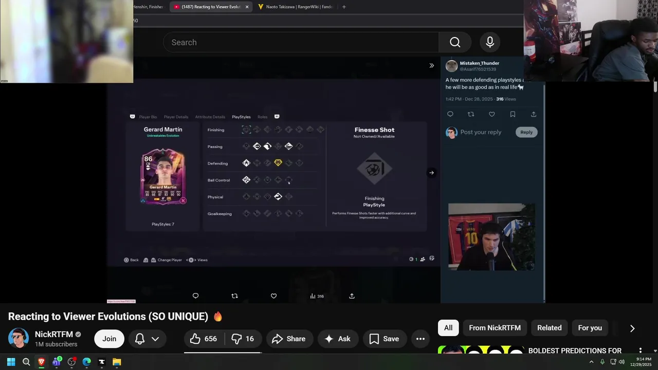The height and width of the screenshot is (370, 658).
Task: Open the BOLDEST PREDICTIONS FOR video title
Action: coord(575,350)
